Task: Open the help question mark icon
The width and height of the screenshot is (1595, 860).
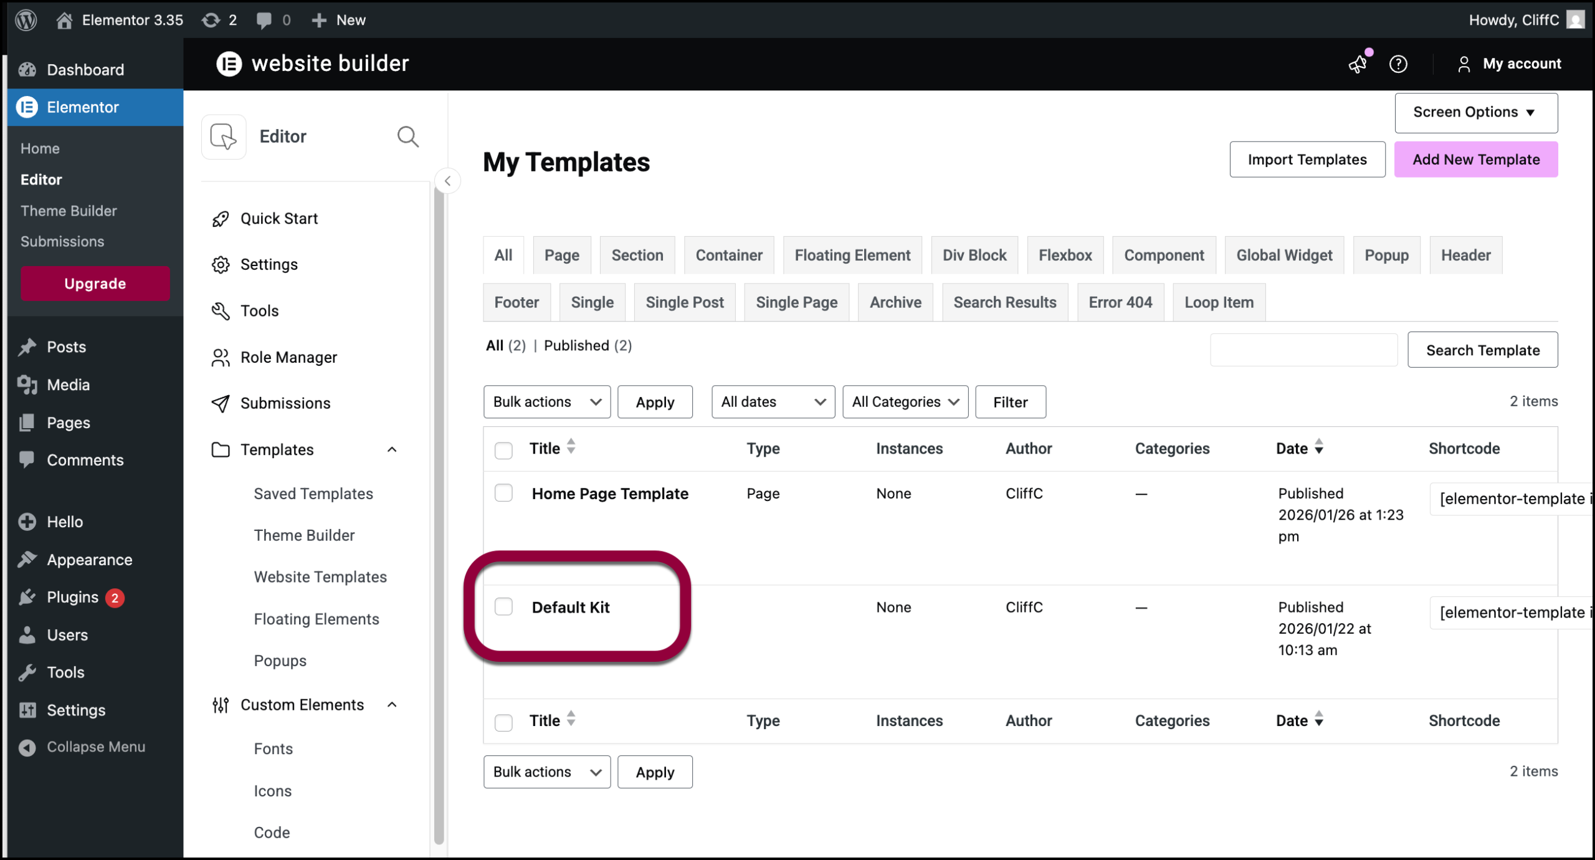Action: (x=1398, y=64)
